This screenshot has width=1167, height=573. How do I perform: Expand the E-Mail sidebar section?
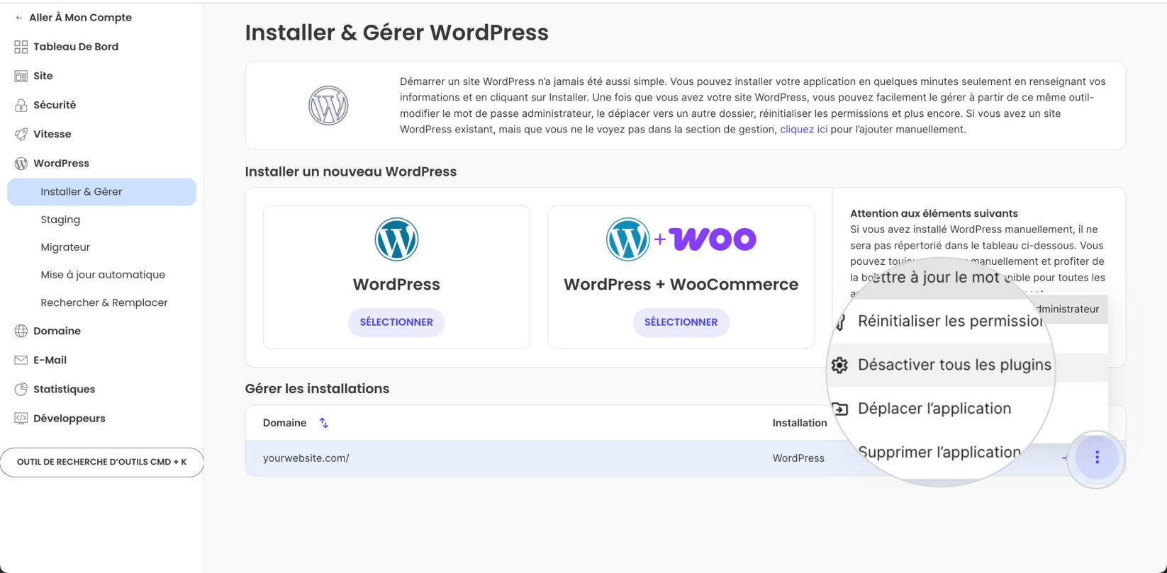point(50,360)
